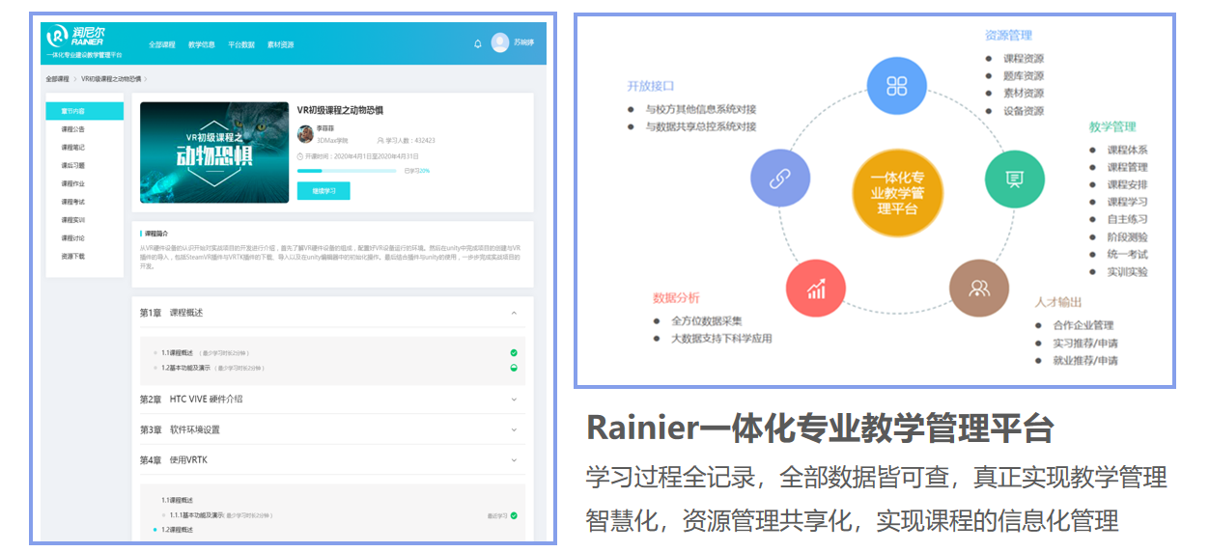This screenshot has width=1209, height=552.
Task: Toggle the chevron for 第4章 使用VRTK
Action: pyautogui.click(x=514, y=460)
